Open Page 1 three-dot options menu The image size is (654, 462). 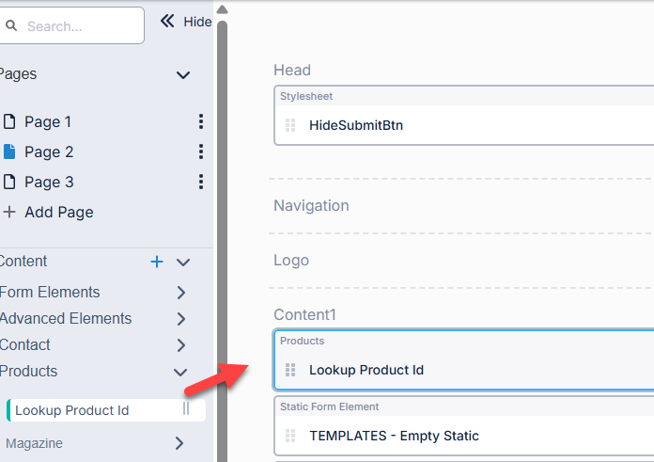tap(200, 121)
